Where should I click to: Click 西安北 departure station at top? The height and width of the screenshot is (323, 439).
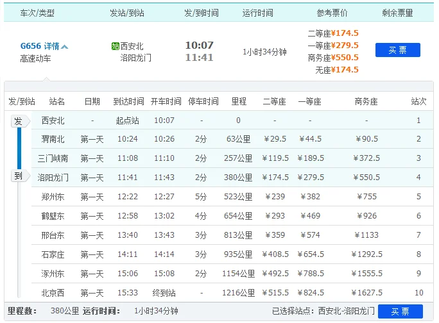132,46
